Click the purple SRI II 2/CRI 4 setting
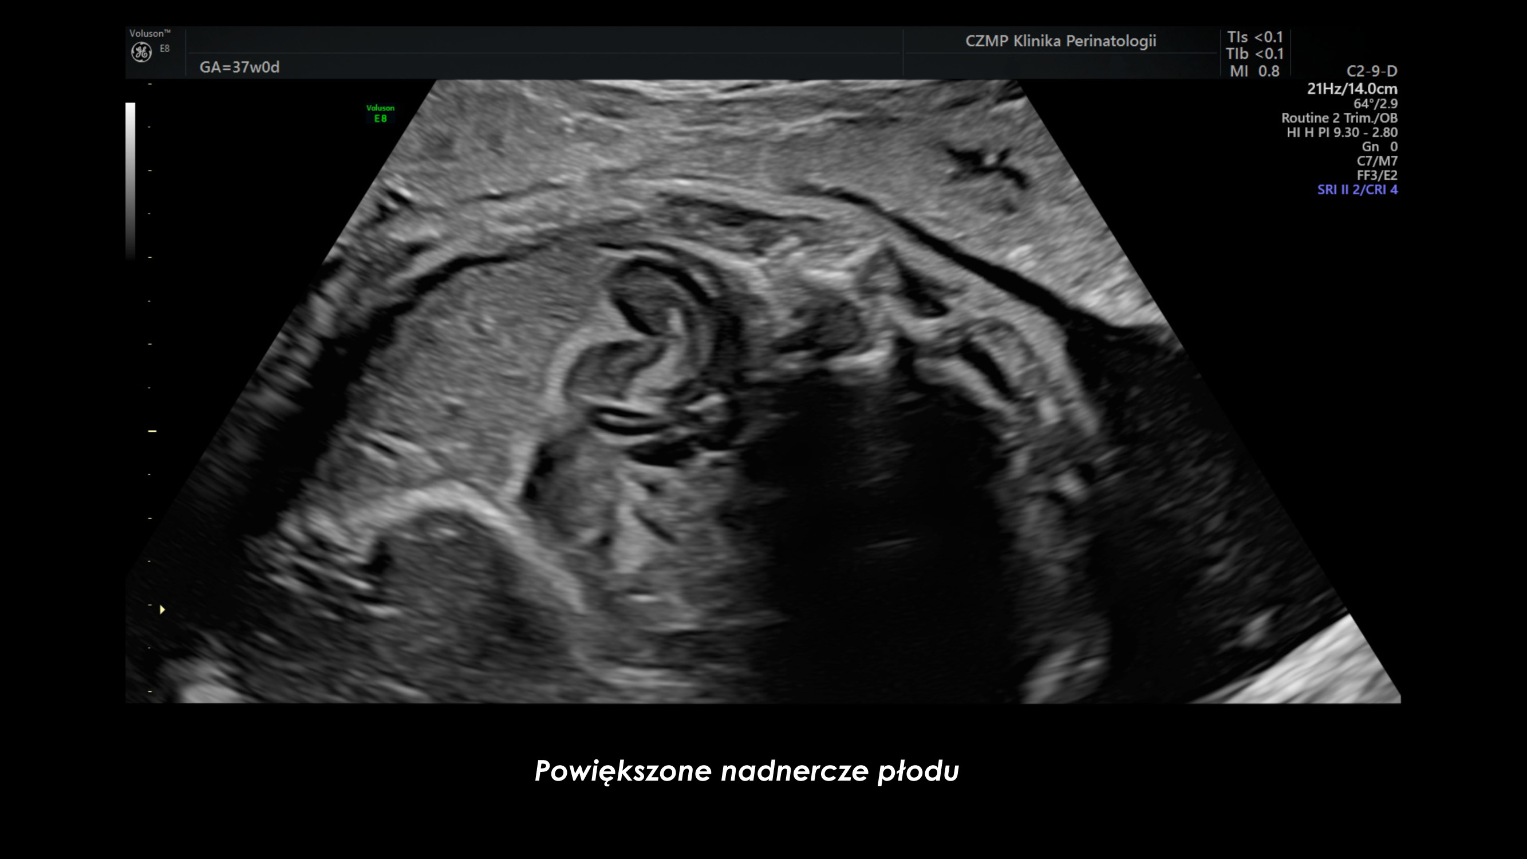This screenshot has height=859, width=1527. tap(1357, 190)
